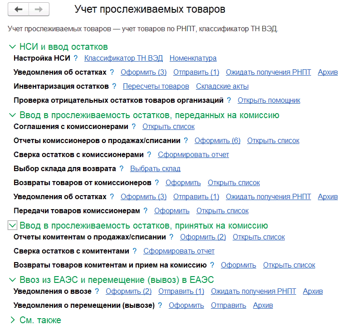Open help for Выбор склада для возврата
351x325 pixels.
point(122,169)
